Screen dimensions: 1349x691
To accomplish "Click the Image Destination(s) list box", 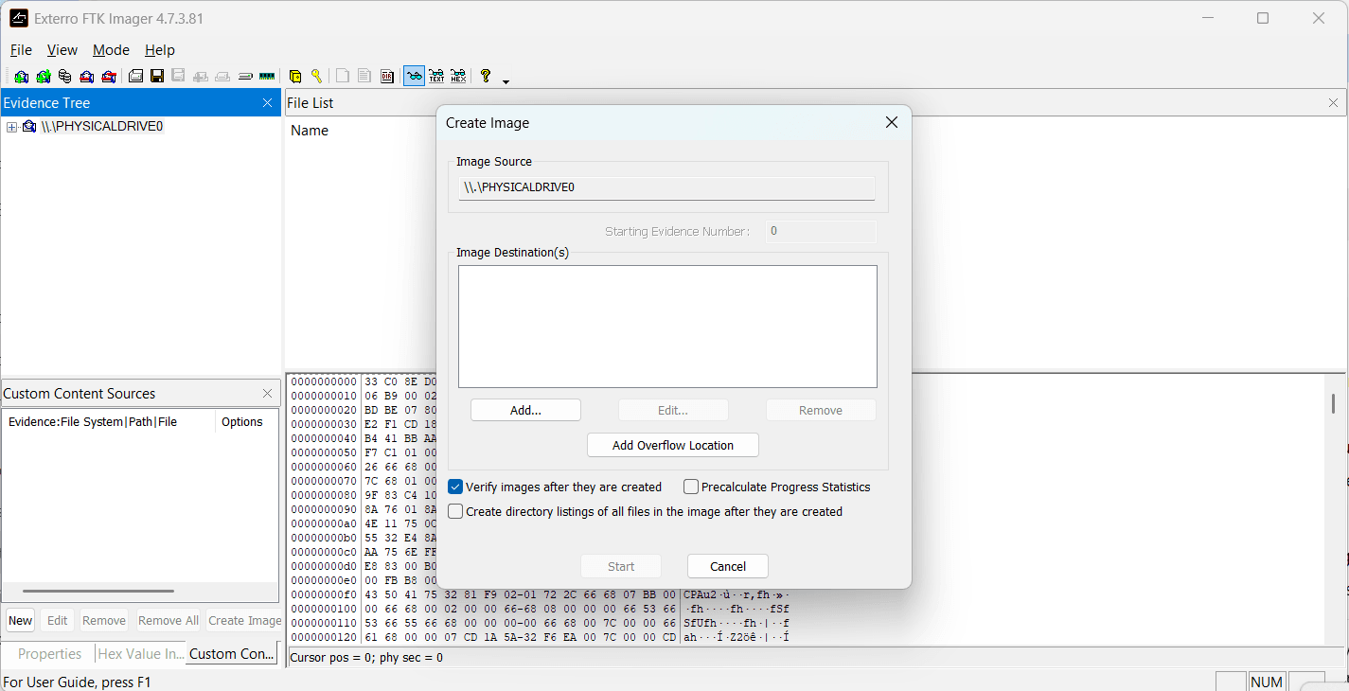I will pyautogui.click(x=667, y=327).
